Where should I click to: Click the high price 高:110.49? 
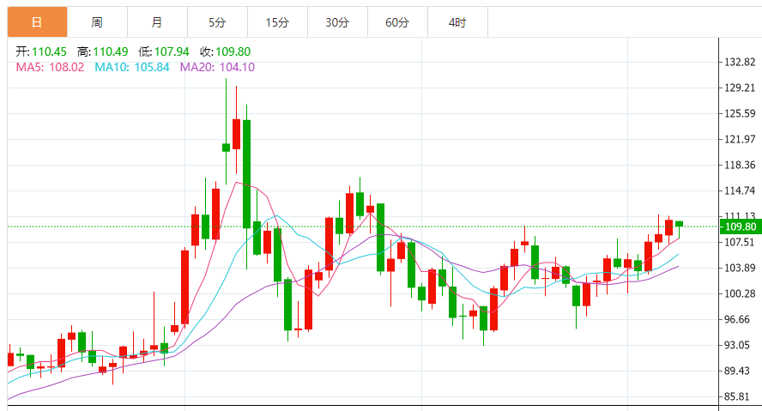click(x=102, y=51)
